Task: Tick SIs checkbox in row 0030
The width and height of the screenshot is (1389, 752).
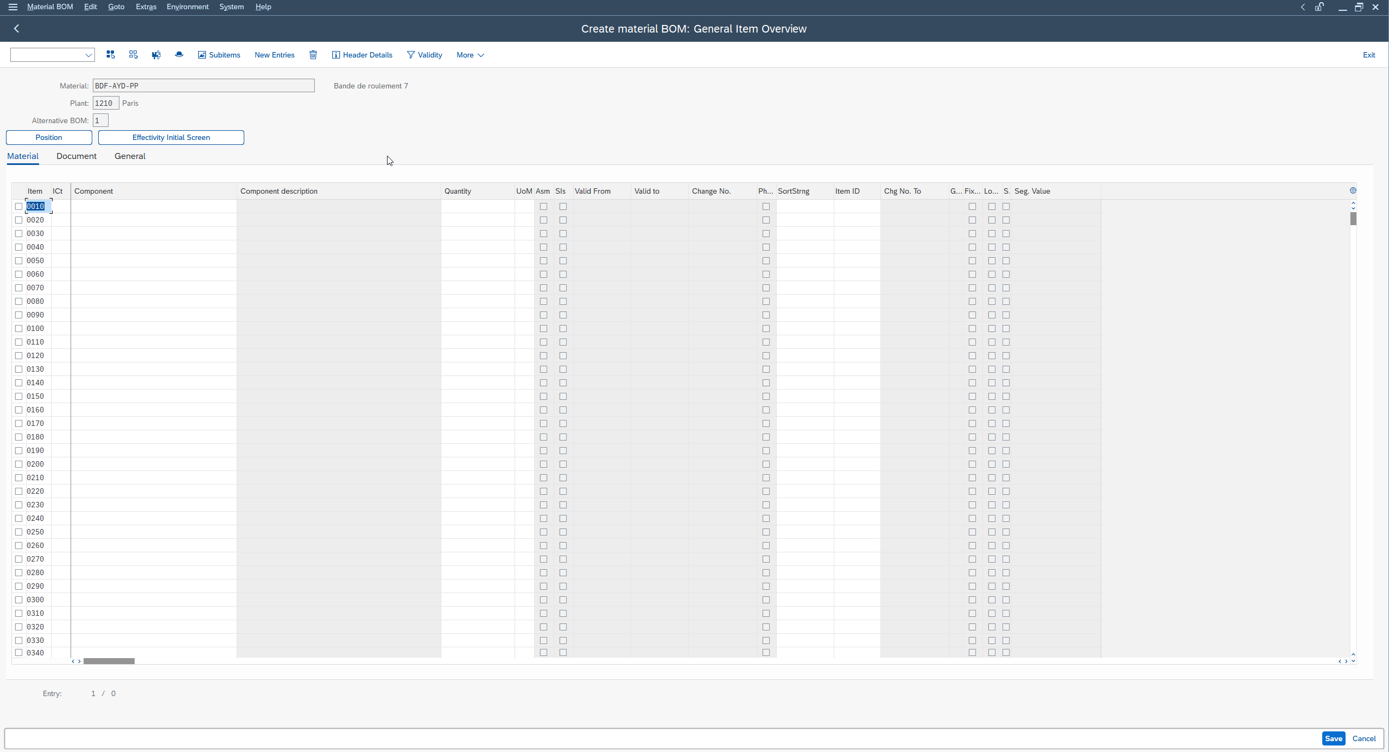Action: 563,233
